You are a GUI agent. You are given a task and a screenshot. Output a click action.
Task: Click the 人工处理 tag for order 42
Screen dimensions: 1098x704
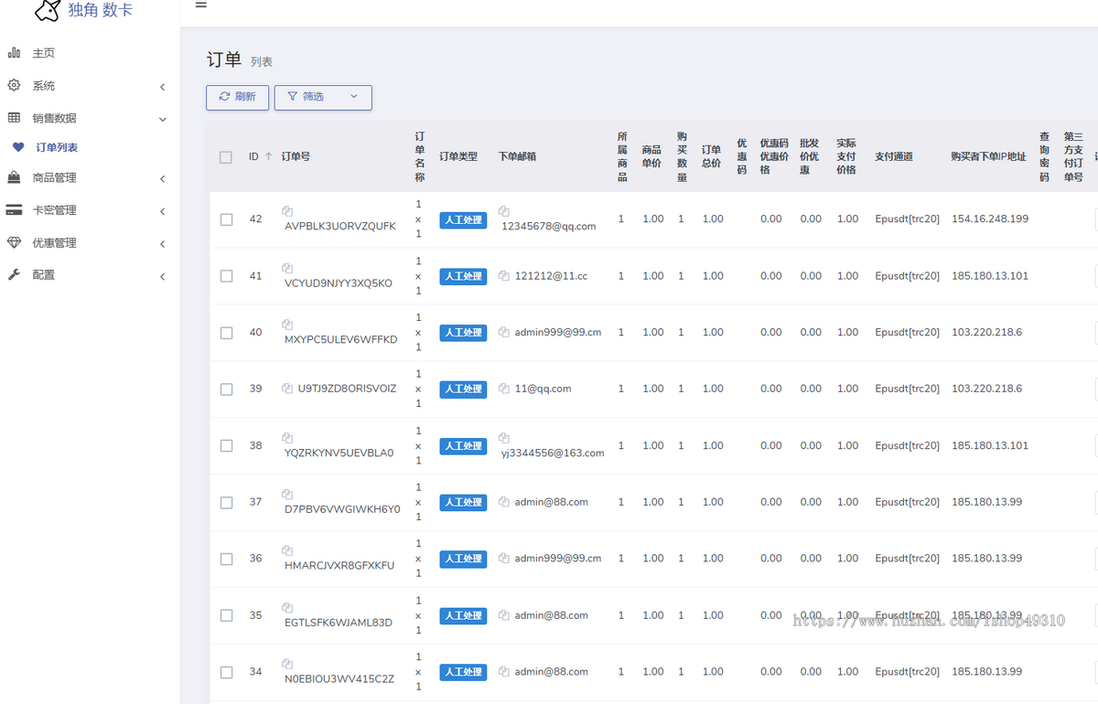click(463, 219)
